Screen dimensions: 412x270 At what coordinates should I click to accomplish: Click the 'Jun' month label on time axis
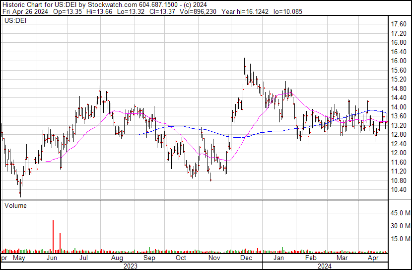click(x=52, y=258)
